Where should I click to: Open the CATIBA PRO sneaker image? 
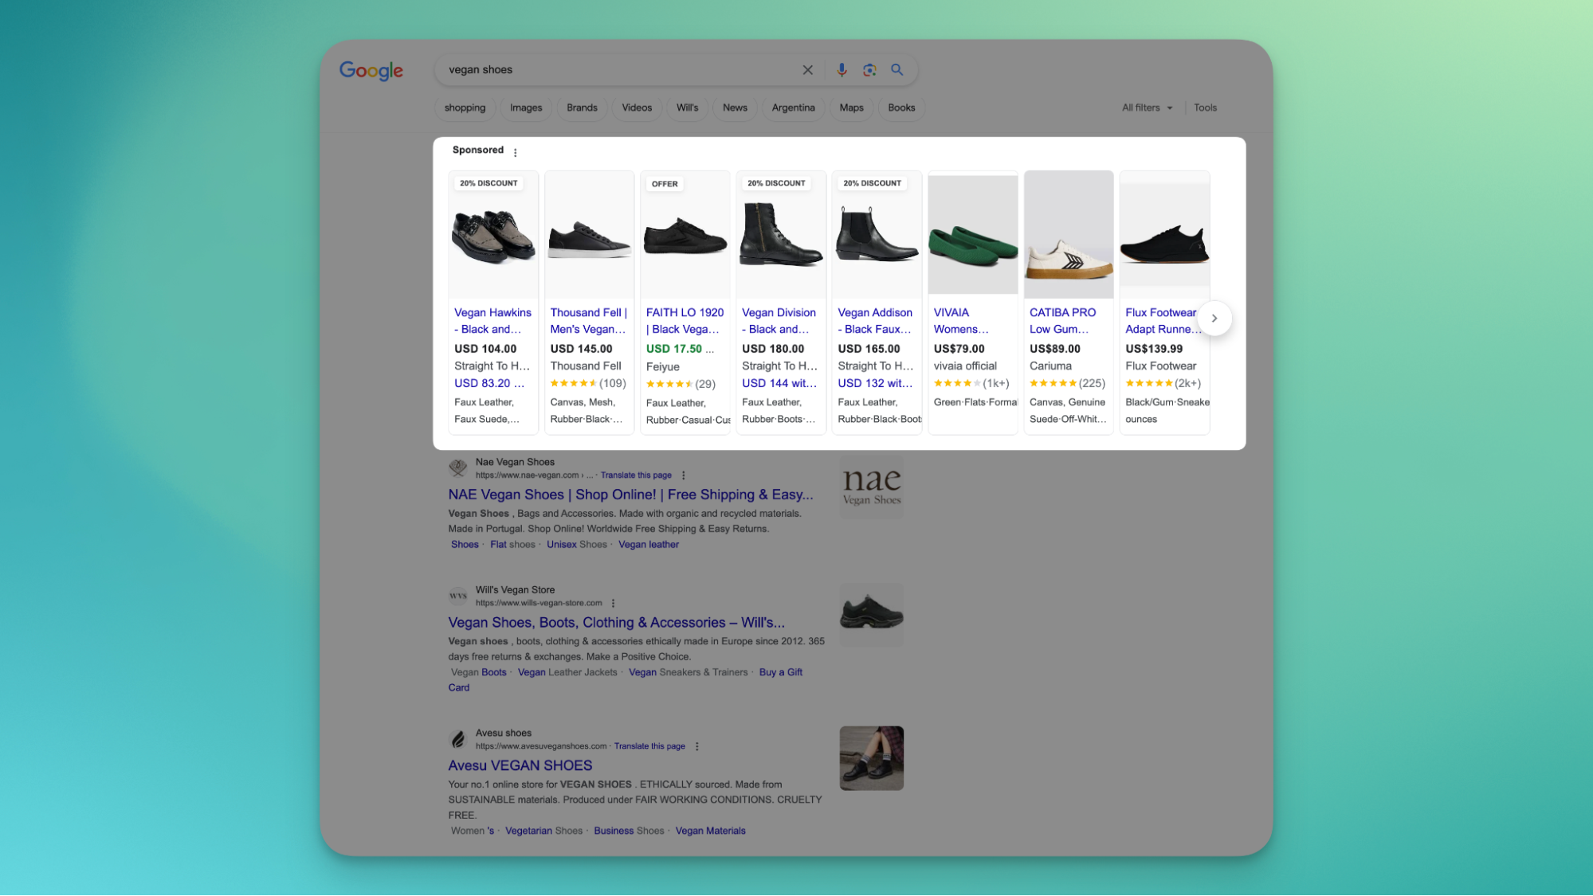pos(1069,236)
